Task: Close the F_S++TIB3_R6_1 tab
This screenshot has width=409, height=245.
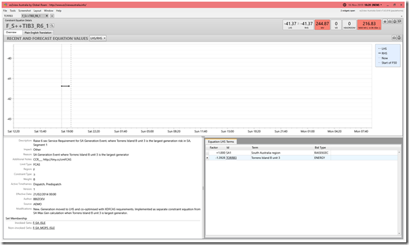Action: [47, 16]
